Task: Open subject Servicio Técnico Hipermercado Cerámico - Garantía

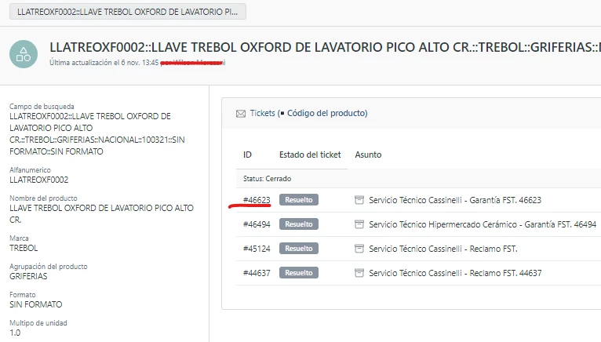Action: (483, 224)
